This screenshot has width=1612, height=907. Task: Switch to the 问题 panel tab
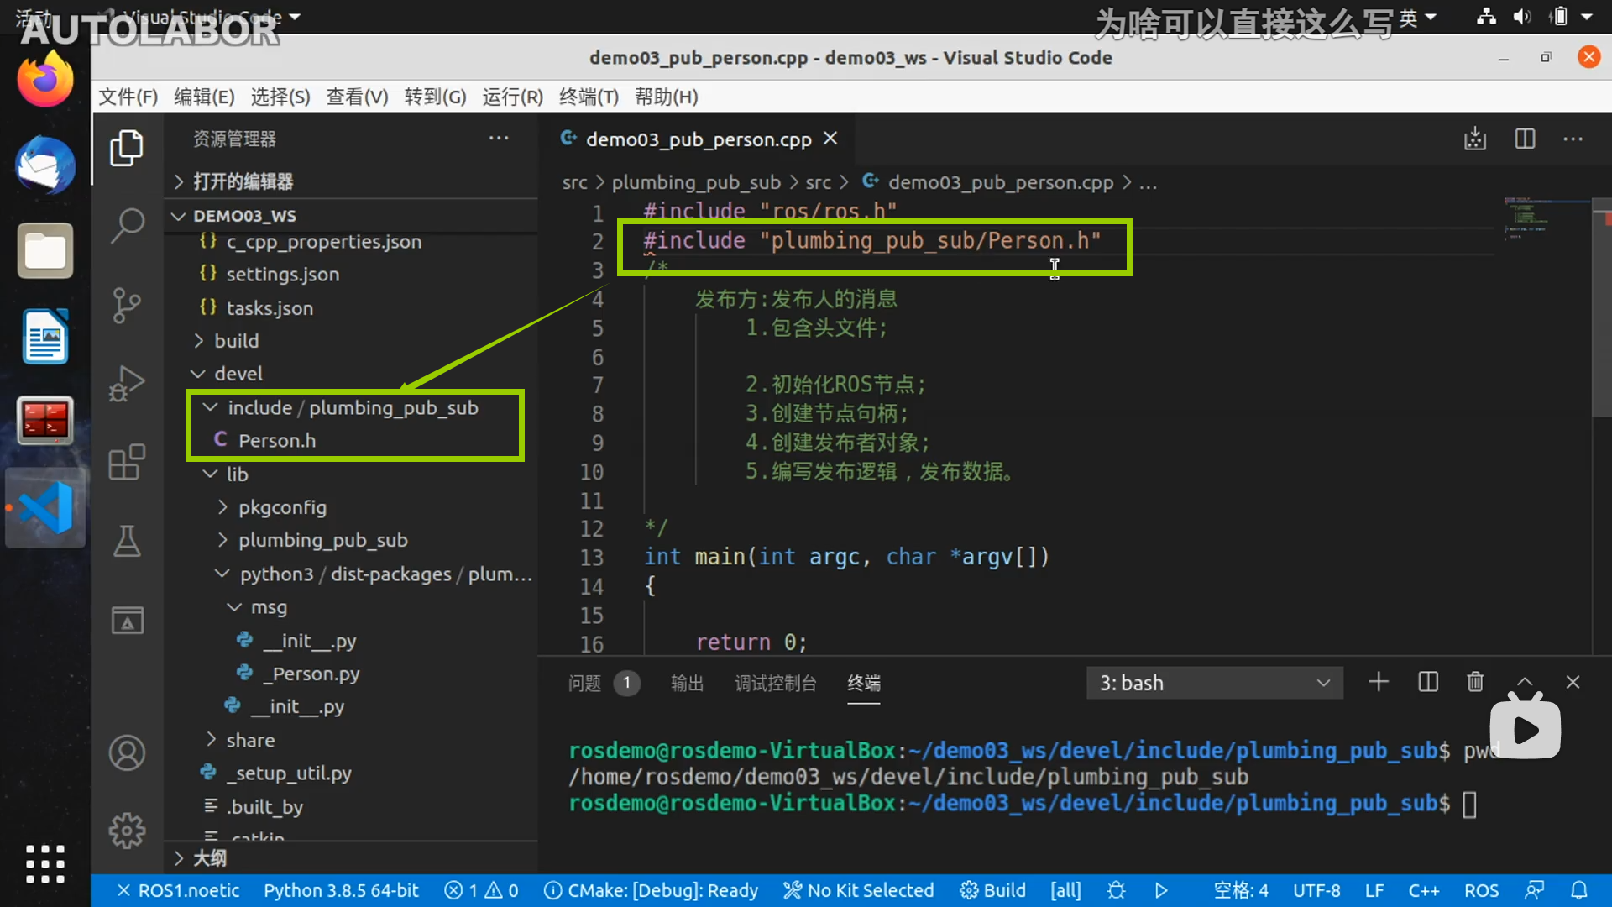tap(584, 683)
